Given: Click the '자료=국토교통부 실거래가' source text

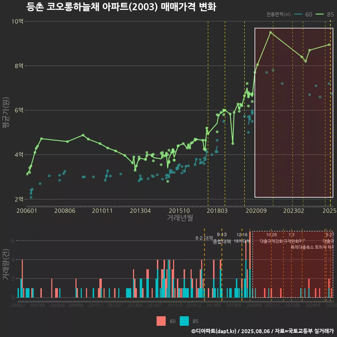Looking at the screenshot, I should 304,331.
